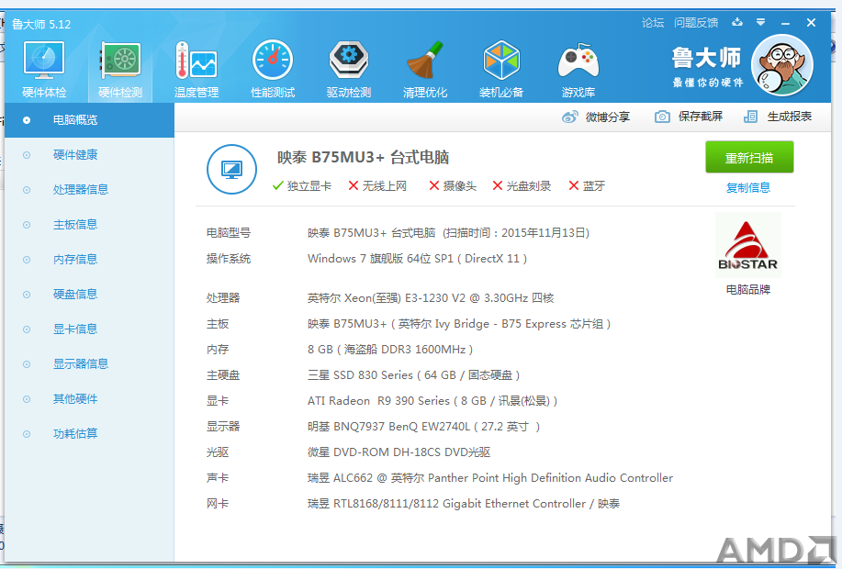Image resolution: width=842 pixels, height=569 pixels.
Task: Click the 三星 SSD 830 Series value
Action: [x=413, y=375]
